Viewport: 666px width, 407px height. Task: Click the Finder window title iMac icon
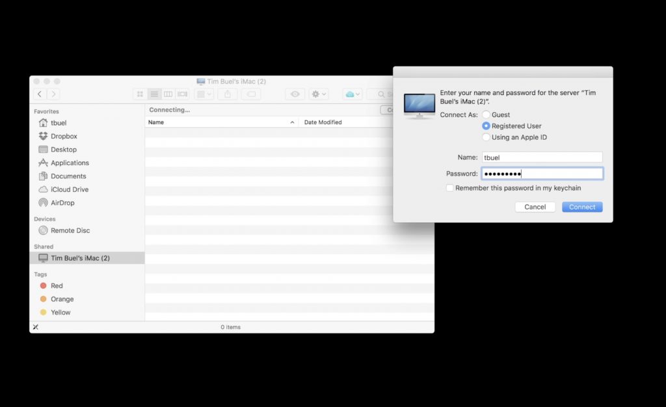[x=201, y=81]
